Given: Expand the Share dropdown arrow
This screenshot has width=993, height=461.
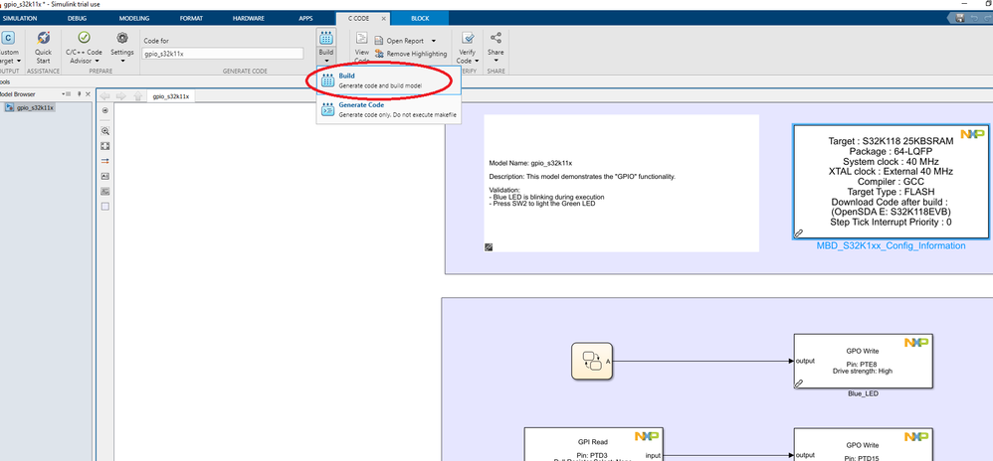Looking at the screenshot, I should 496,62.
